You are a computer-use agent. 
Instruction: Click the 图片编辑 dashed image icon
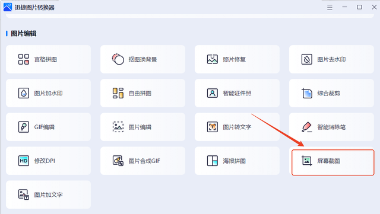[x=118, y=127]
